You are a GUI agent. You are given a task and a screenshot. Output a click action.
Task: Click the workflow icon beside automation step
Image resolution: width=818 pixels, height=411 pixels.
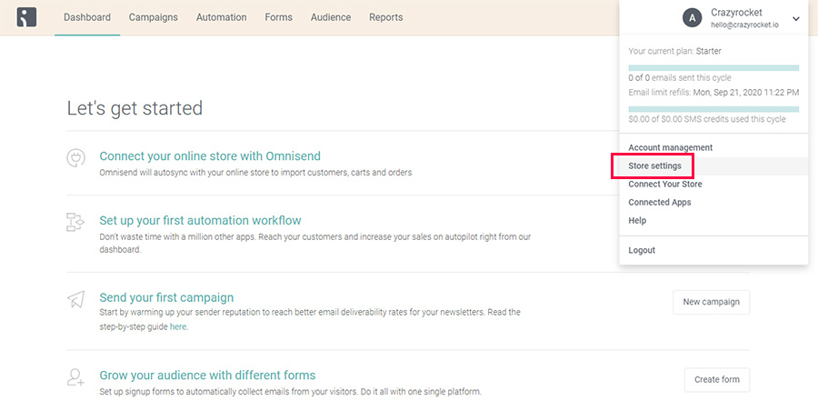click(75, 222)
